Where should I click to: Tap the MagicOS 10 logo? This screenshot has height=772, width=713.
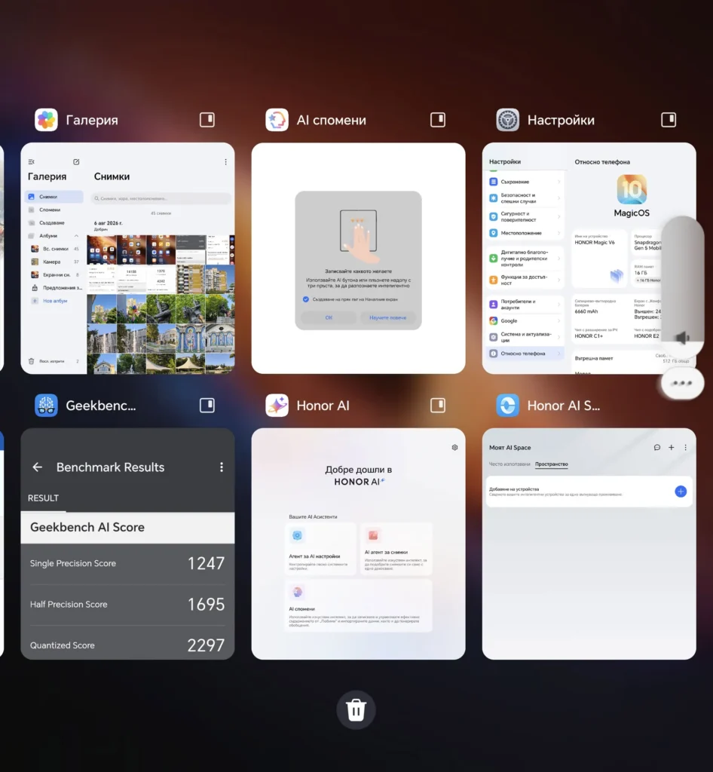[x=632, y=189]
